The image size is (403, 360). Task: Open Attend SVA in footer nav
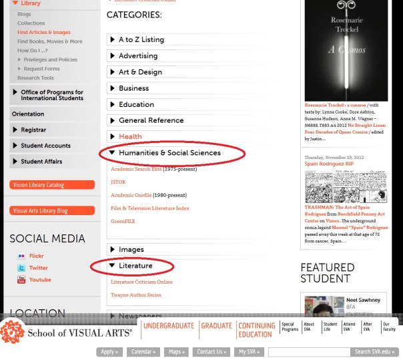pyautogui.click(x=349, y=327)
